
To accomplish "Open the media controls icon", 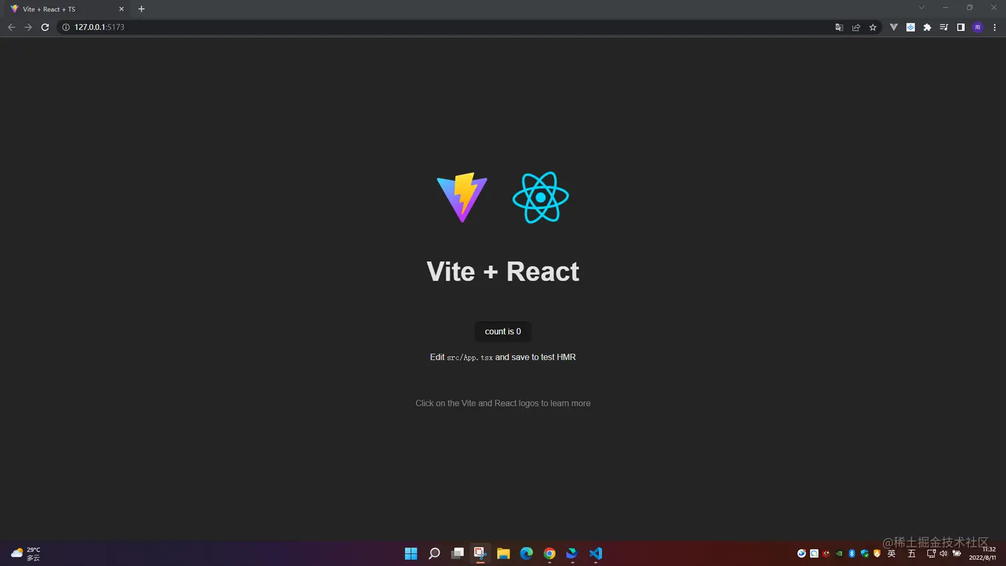I will click(x=944, y=27).
